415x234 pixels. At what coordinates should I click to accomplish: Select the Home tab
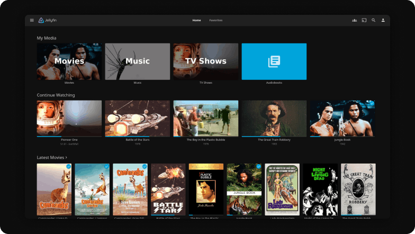pyautogui.click(x=196, y=20)
